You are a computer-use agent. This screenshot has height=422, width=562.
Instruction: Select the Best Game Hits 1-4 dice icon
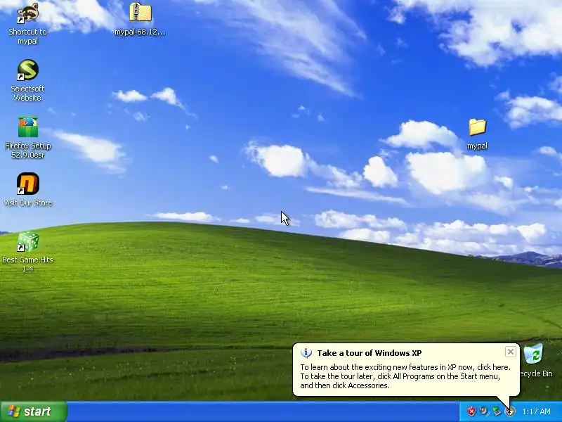click(x=27, y=241)
